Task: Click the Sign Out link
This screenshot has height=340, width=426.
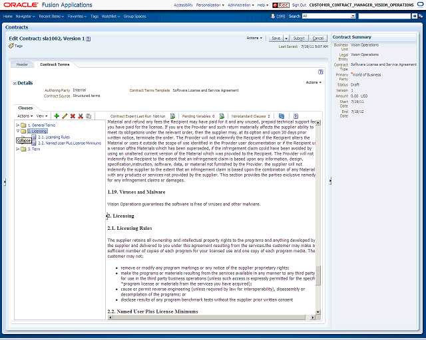Action: click(x=299, y=5)
